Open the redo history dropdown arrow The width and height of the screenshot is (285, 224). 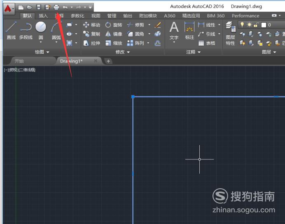(85, 7)
